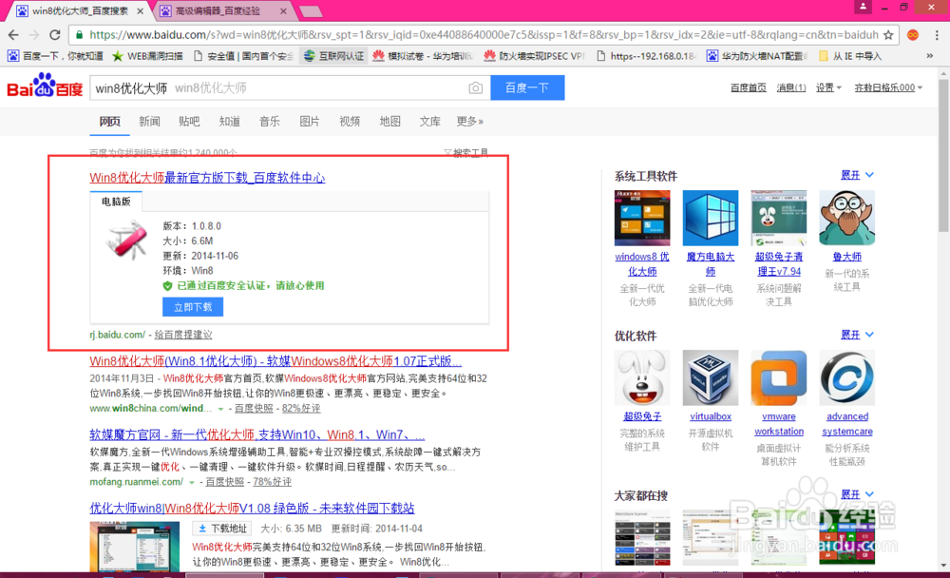
Task: Click the 立即下载 download button
Action: [x=194, y=306]
